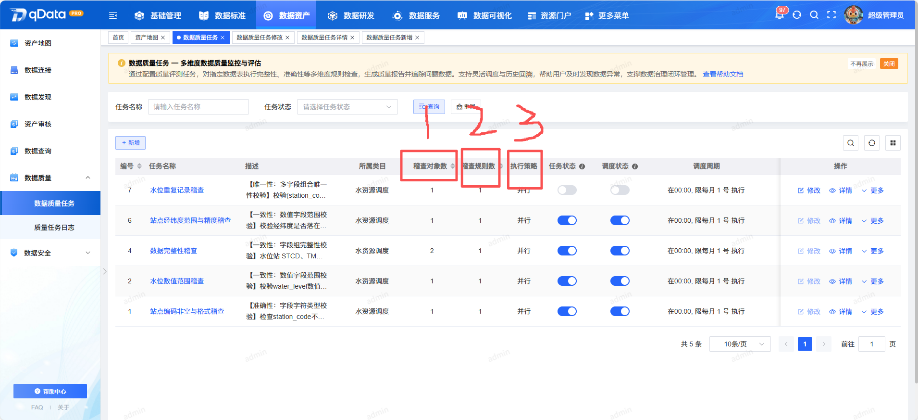Viewport: 918px width, 420px height.
Task: Open the header search magnifier icon
Action: [814, 15]
